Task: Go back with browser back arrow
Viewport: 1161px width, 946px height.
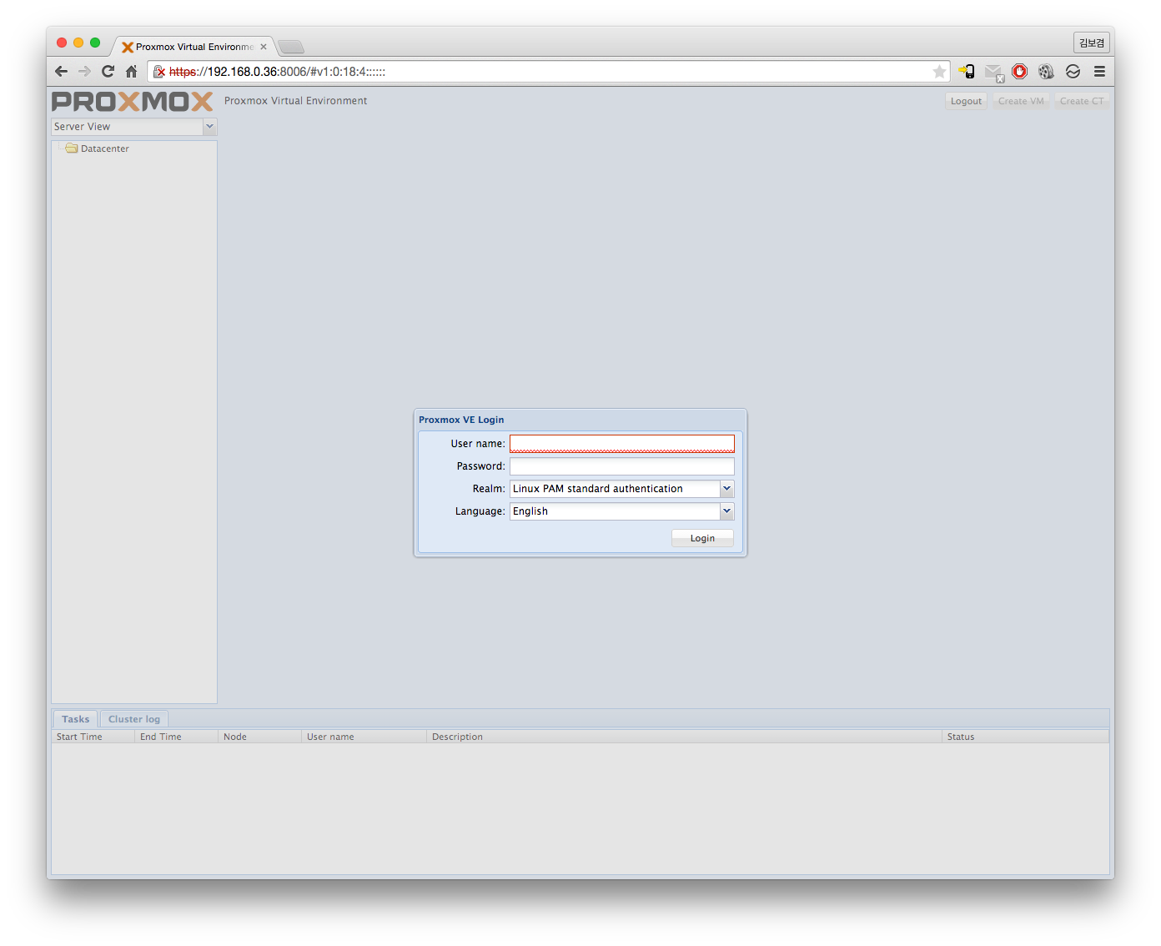Action: click(61, 72)
